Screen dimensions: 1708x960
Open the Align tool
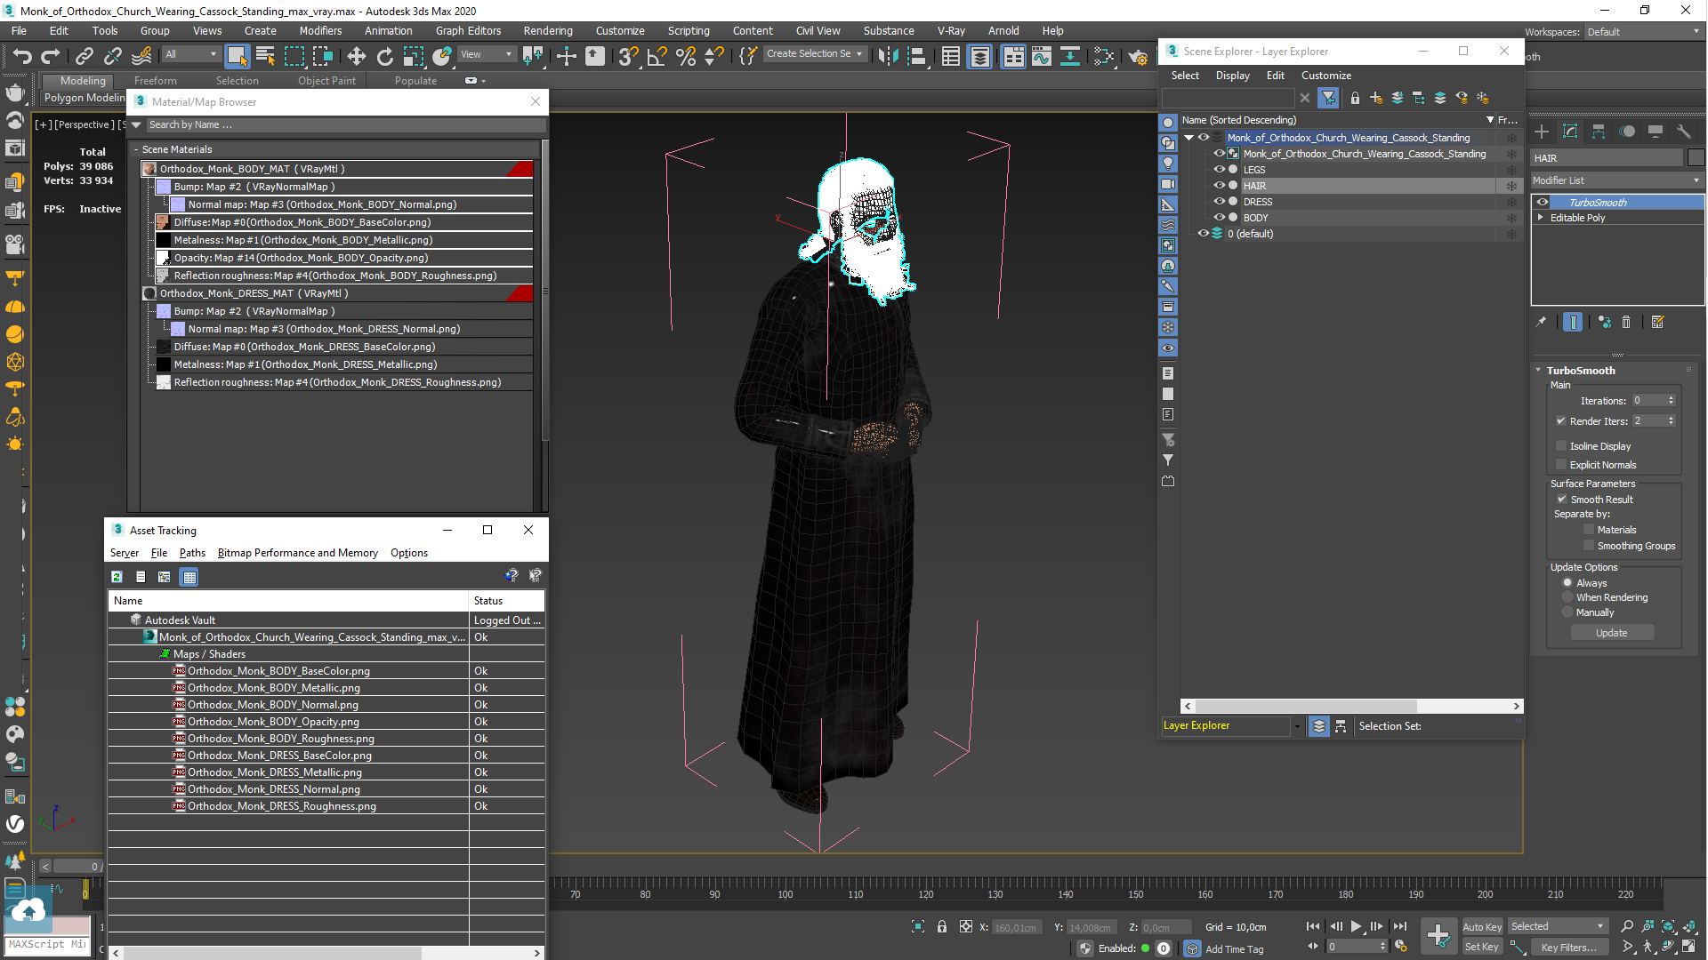click(x=916, y=56)
